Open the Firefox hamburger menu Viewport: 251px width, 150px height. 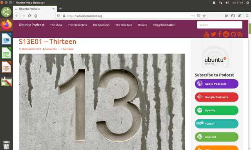247,16
